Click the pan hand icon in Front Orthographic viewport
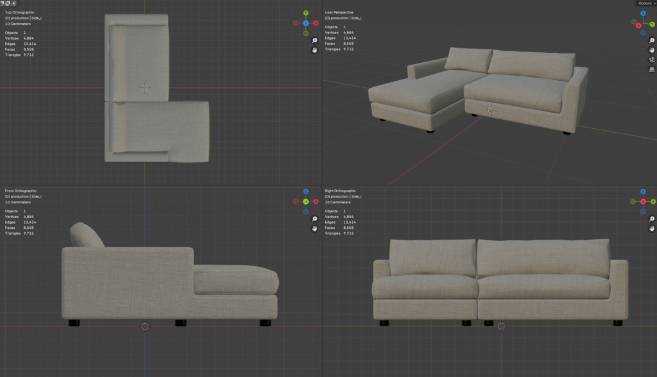Screen dimensions: 657x377 click(314, 228)
